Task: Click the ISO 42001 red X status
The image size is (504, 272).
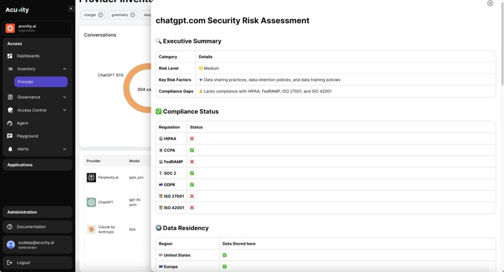Action: [192, 208]
